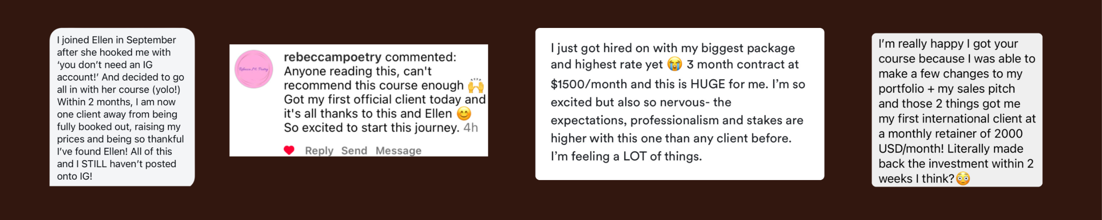Image resolution: width=1102 pixels, height=220 pixels.
Task: Select the 'Got my first official client' line
Action: (384, 100)
